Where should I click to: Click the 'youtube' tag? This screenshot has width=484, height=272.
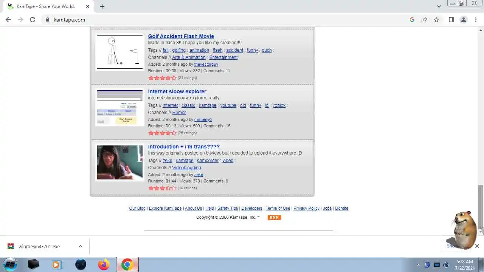tap(228, 105)
